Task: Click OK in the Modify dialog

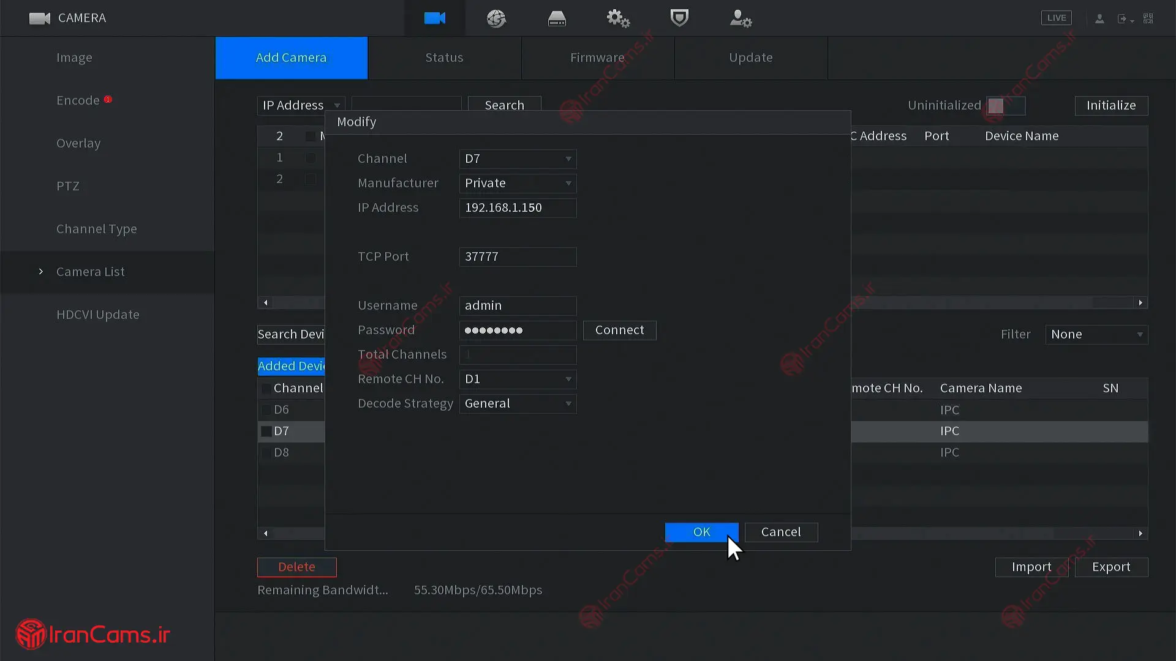Action: point(701,532)
